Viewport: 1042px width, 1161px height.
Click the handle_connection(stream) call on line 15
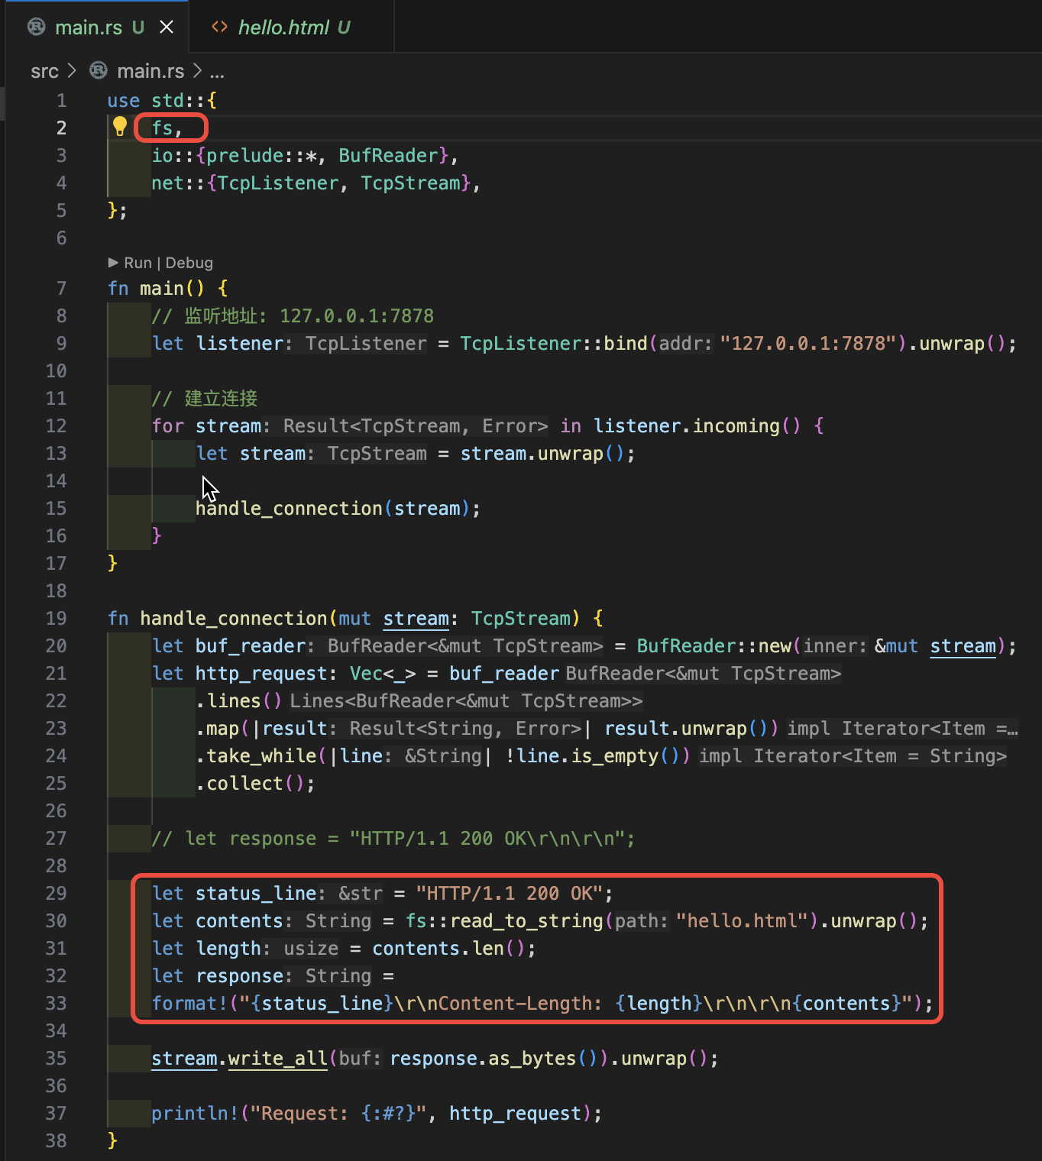point(332,508)
